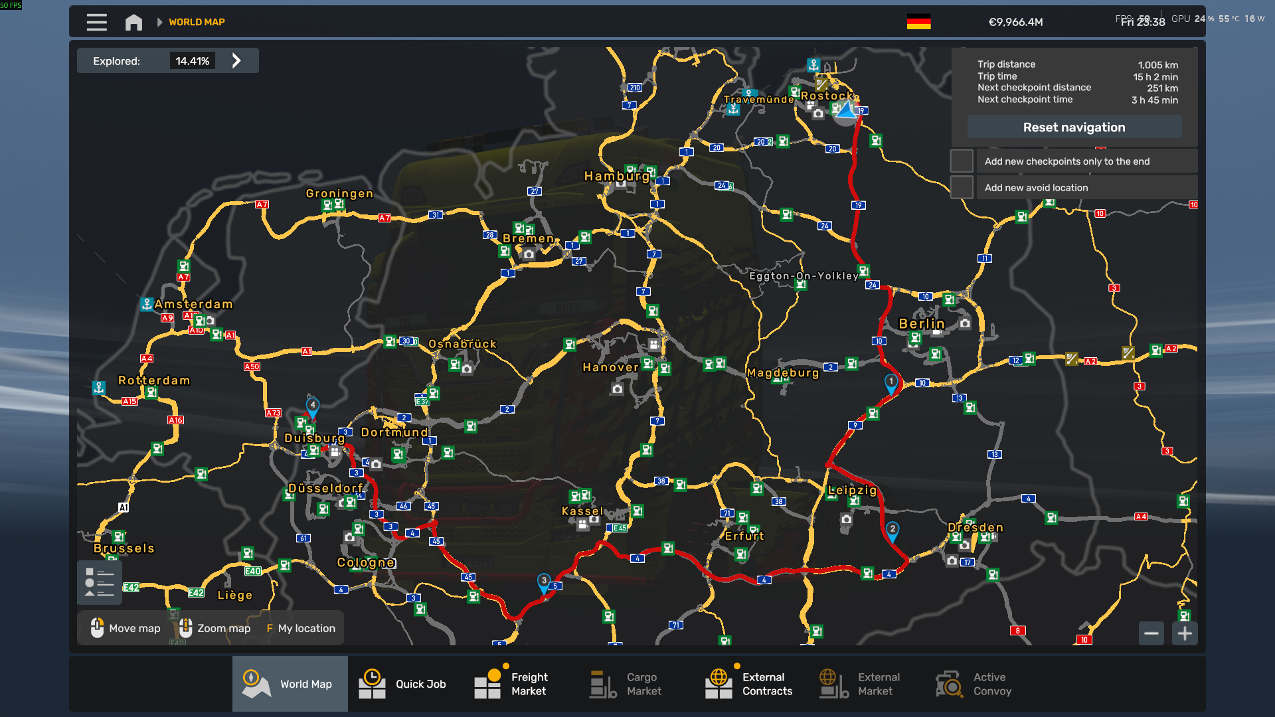1275x717 pixels.
Task: Click the Liège city label
Action: pyautogui.click(x=235, y=595)
